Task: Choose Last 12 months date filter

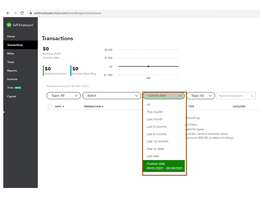Action: pos(164,141)
